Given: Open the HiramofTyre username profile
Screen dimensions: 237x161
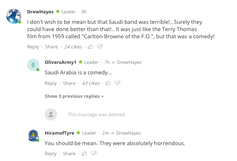Looking at the screenshot, I should 60,133.
